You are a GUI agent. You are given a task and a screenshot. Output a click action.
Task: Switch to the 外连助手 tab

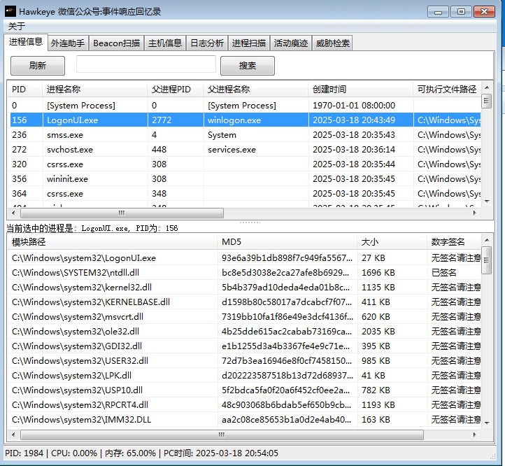[68, 43]
